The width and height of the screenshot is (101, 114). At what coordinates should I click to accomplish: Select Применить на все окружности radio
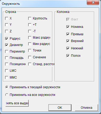[x=7, y=95]
